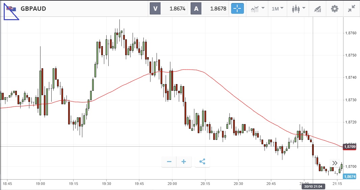Zoom in with the plus button
The image size is (360, 190).
point(184,162)
